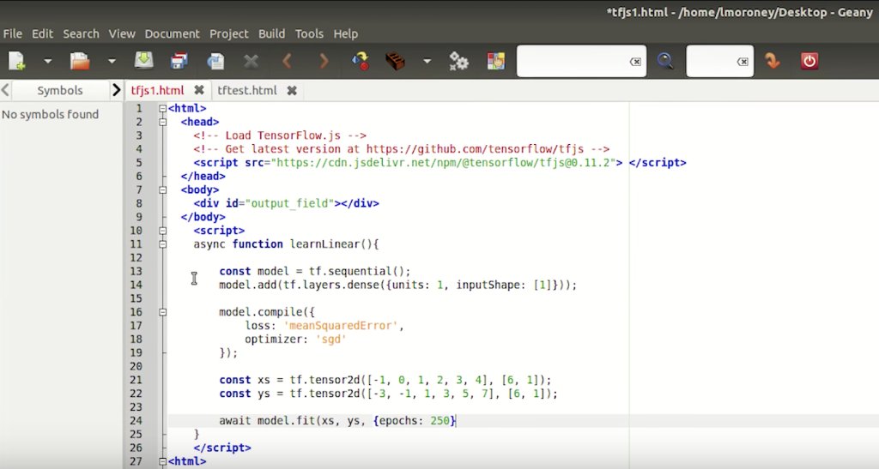Click 'inputShape: [1]' on line 14
Viewport: 879px width, 469px height.
pos(503,285)
